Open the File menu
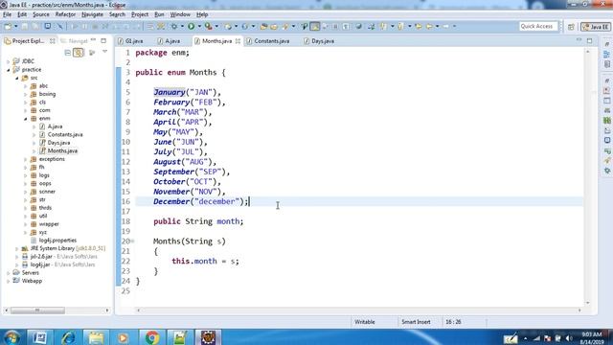Viewport: 613px width, 345px height. click(x=7, y=14)
